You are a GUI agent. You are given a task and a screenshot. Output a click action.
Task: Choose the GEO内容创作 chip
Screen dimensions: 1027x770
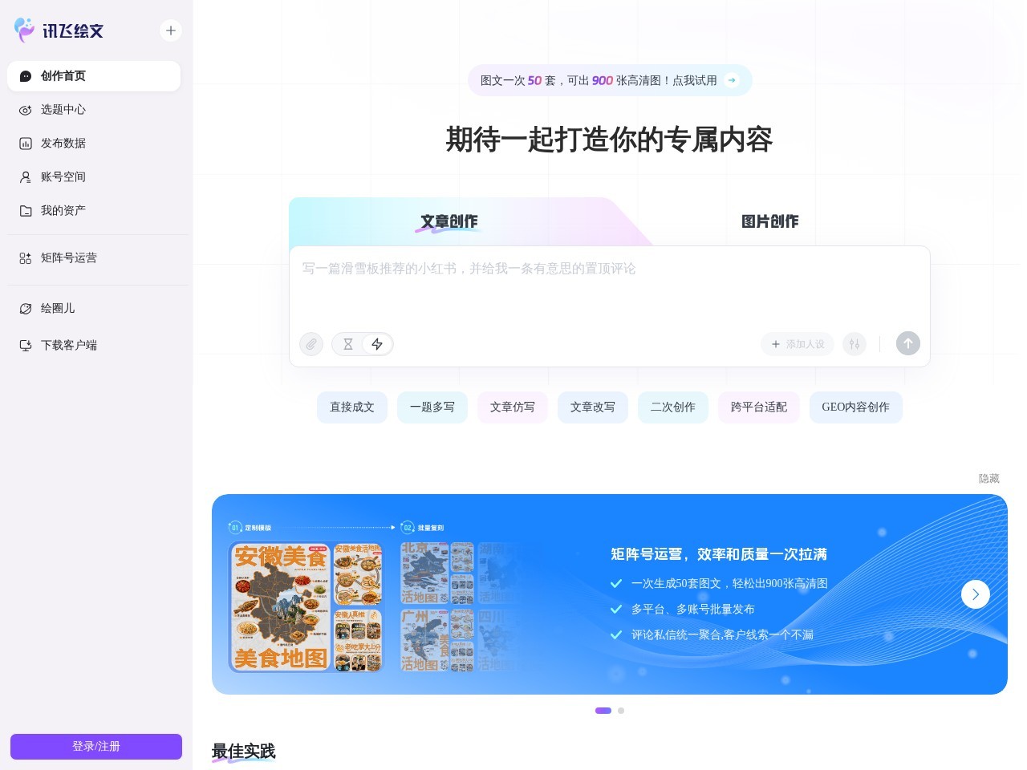click(x=856, y=407)
